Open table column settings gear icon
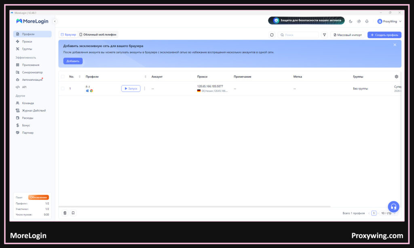 (x=396, y=76)
